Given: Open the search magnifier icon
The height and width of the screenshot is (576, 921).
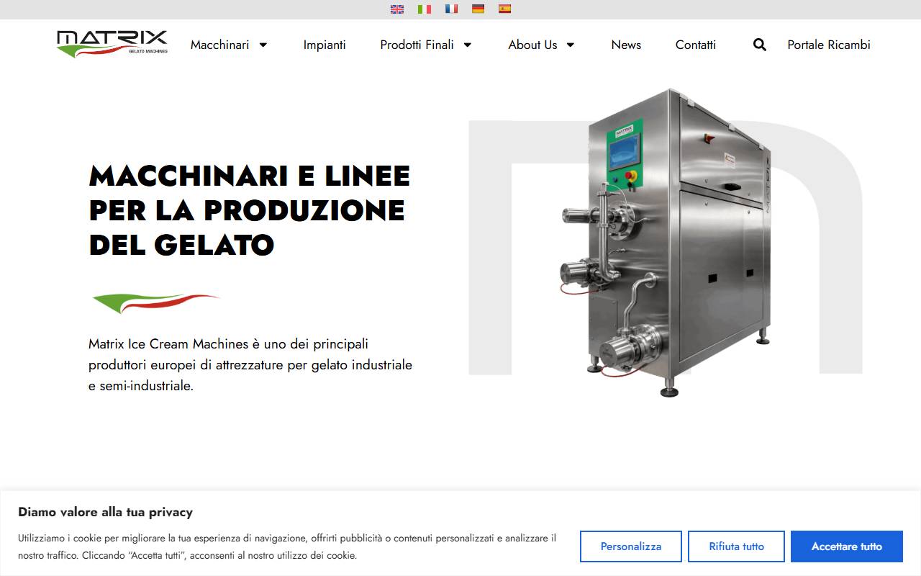Looking at the screenshot, I should coord(760,45).
